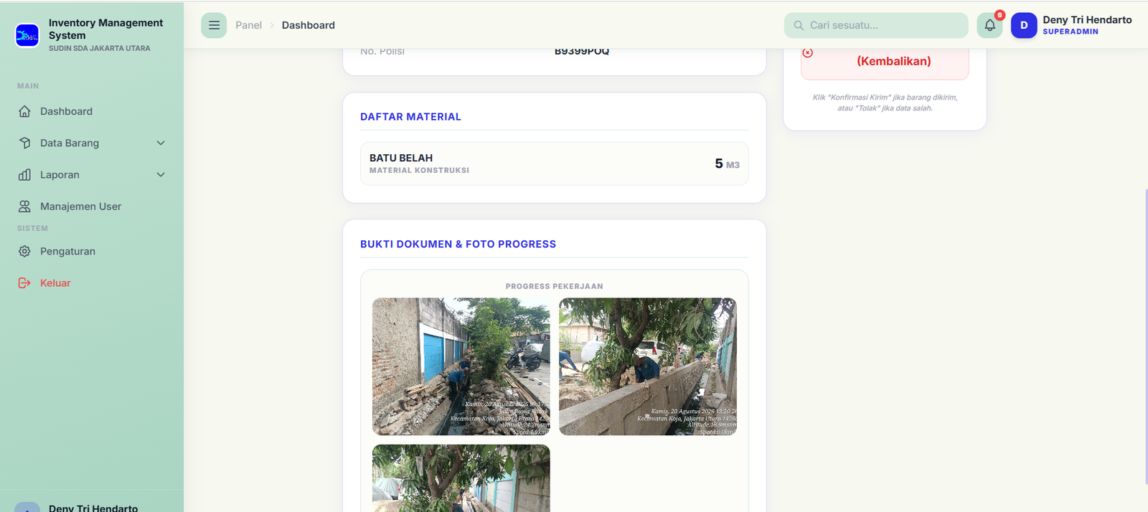The image size is (1148, 512).
Task: Click the BATU BELAH material row
Action: (555, 163)
